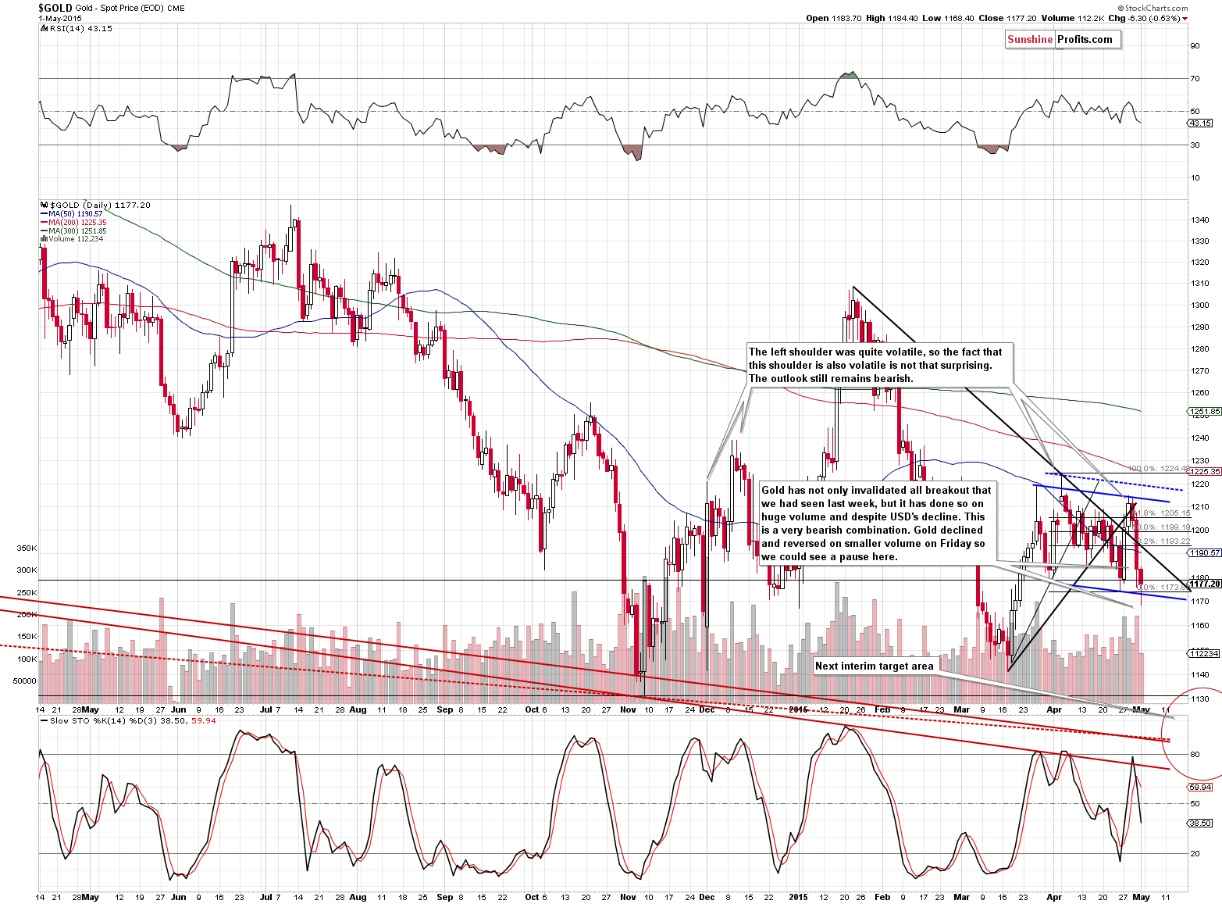Click the breakout invalidation annotation box
Viewport: 1222px width, 904px height.
tap(878, 523)
